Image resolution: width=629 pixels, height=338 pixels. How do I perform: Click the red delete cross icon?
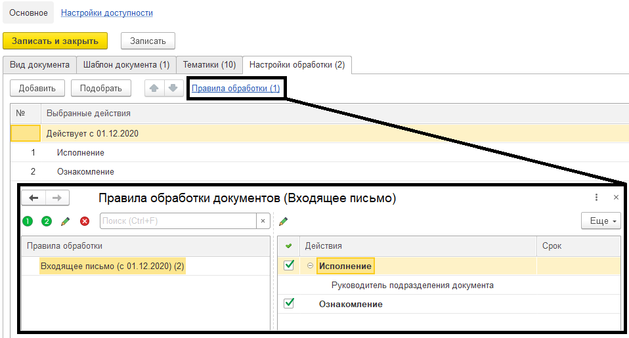click(x=85, y=221)
